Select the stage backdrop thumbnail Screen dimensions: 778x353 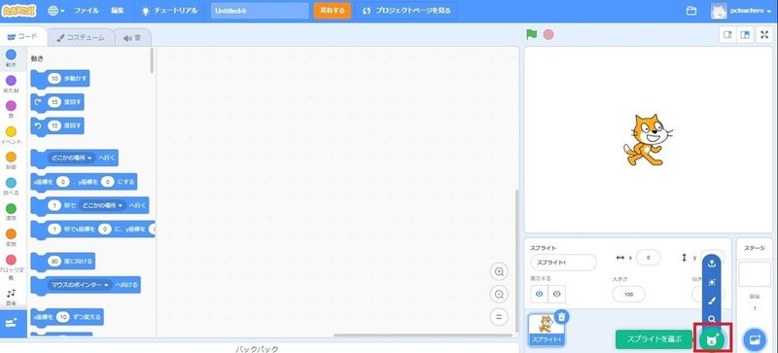(x=755, y=274)
